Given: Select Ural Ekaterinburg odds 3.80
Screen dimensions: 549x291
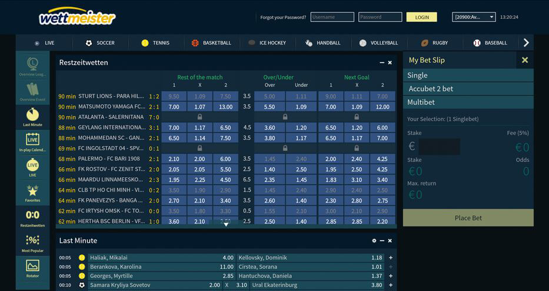Looking at the screenshot, I should click(x=377, y=285).
